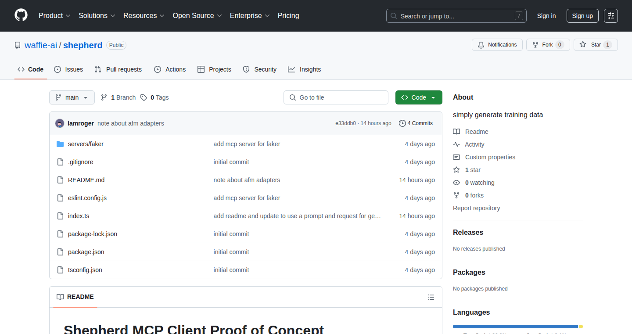
Task: Click lamroger username in commit header
Action: pos(81,123)
